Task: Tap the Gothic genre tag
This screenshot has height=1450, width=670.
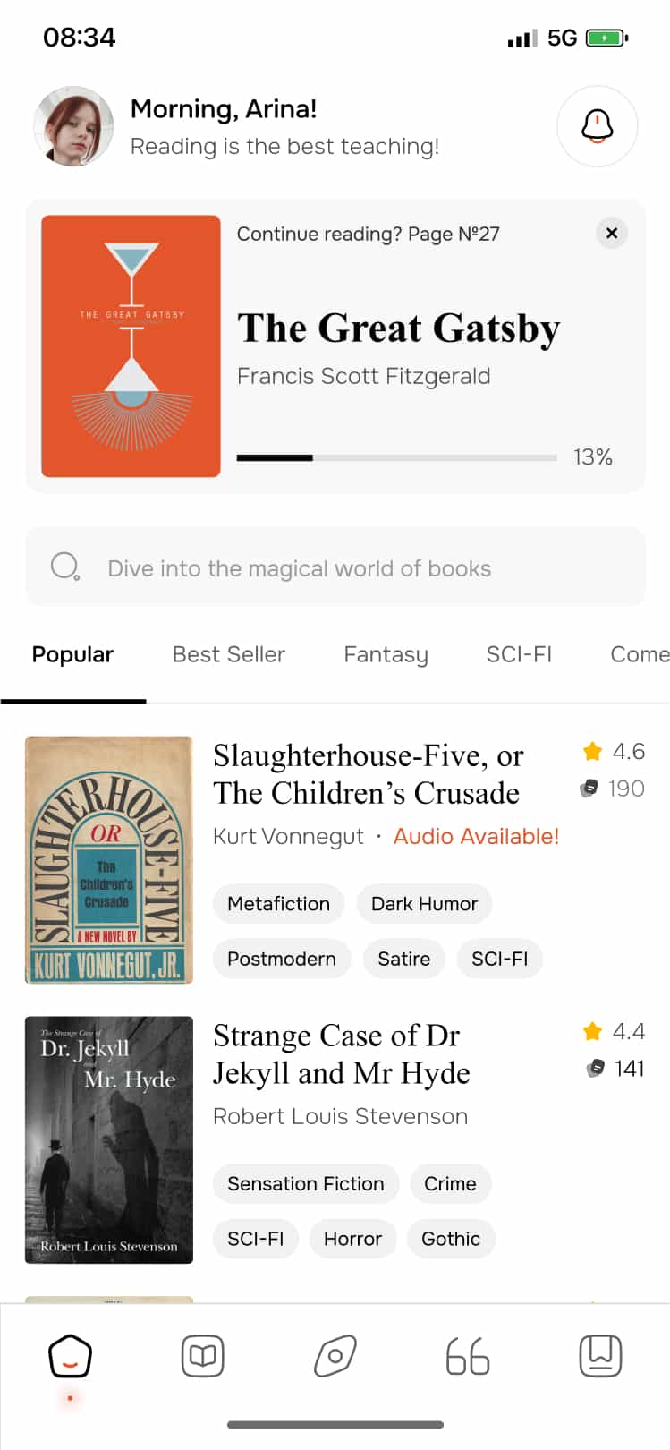Action: [451, 1239]
